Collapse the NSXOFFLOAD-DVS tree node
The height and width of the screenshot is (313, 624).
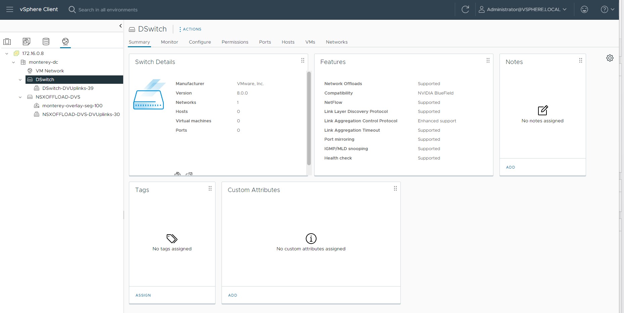tap(20, 97)
